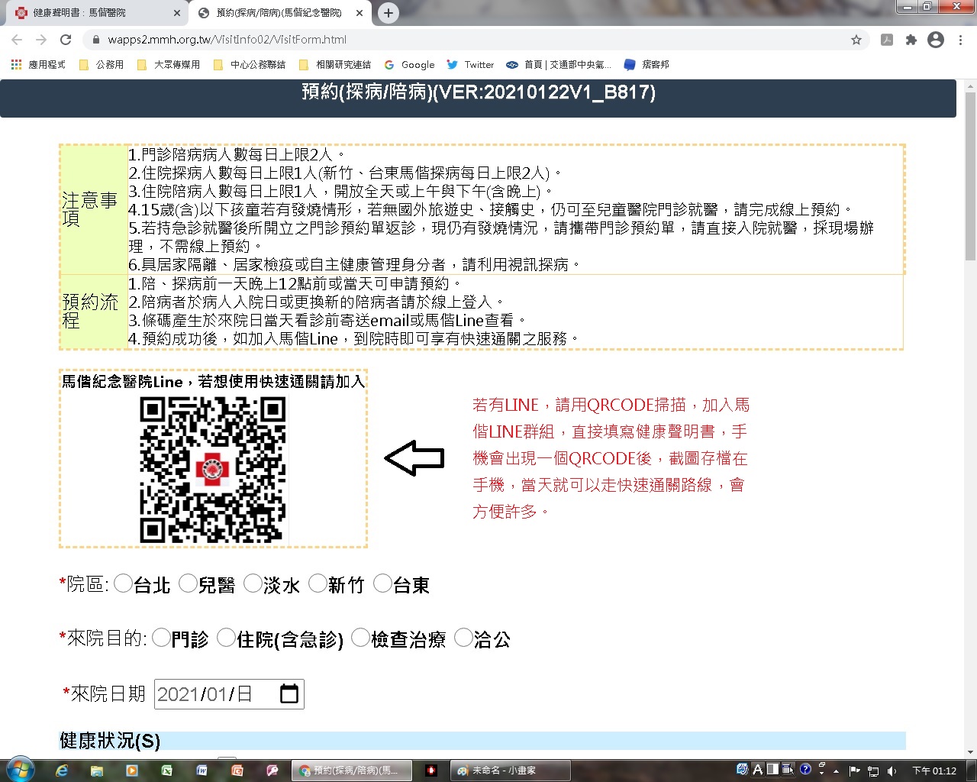
Task: Click the red recorder icon in taskbar
Action: click(x=431, y=771)
